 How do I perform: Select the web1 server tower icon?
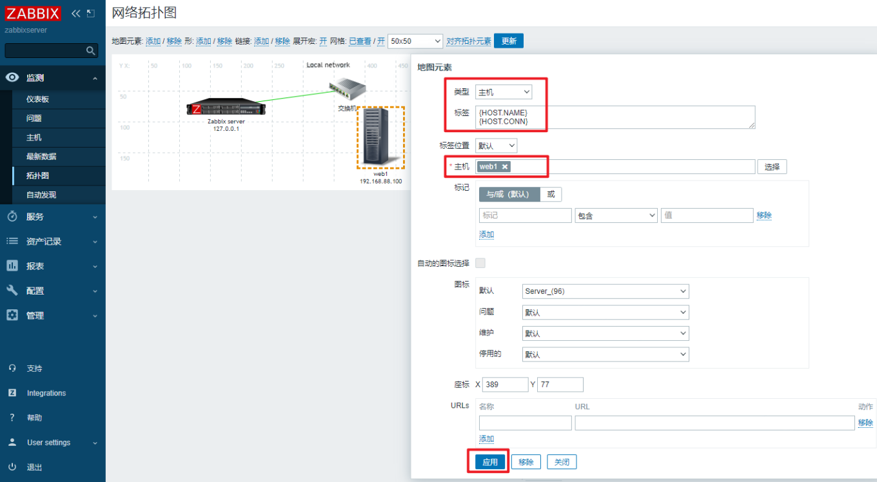coord(380,137)
